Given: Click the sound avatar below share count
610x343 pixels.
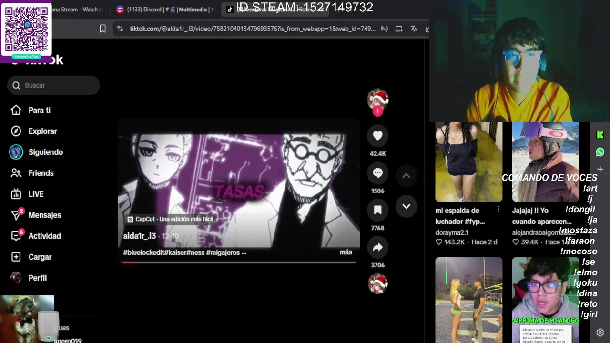Looking at the screenshot, I should pyautogui.click(x=377, y=283).
